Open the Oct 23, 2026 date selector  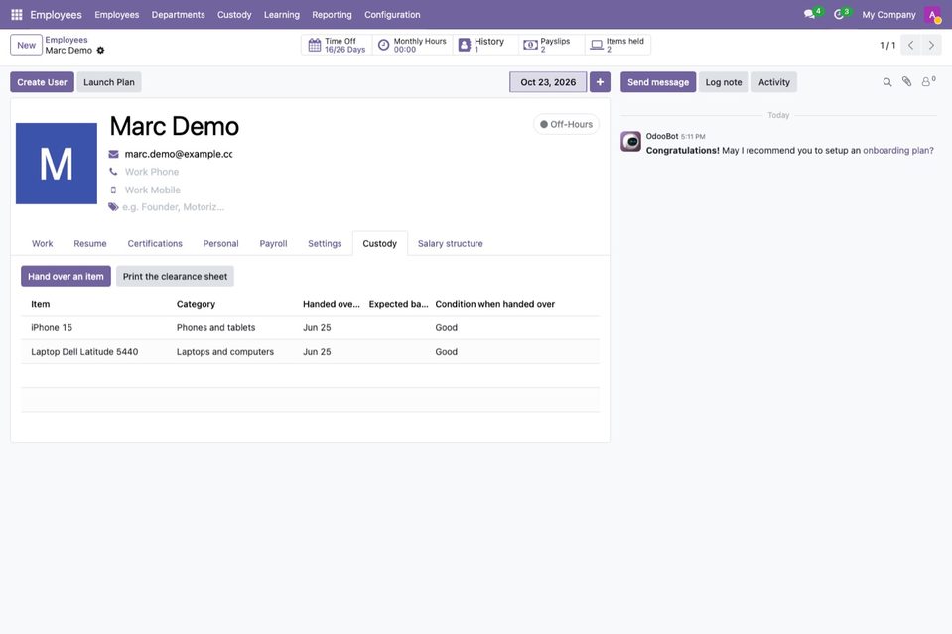click(x=548, y=82)
